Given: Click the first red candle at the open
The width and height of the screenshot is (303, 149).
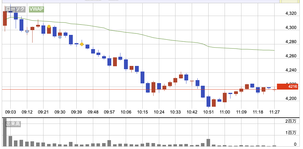Looking at the screenshot, I should (5, 18).
